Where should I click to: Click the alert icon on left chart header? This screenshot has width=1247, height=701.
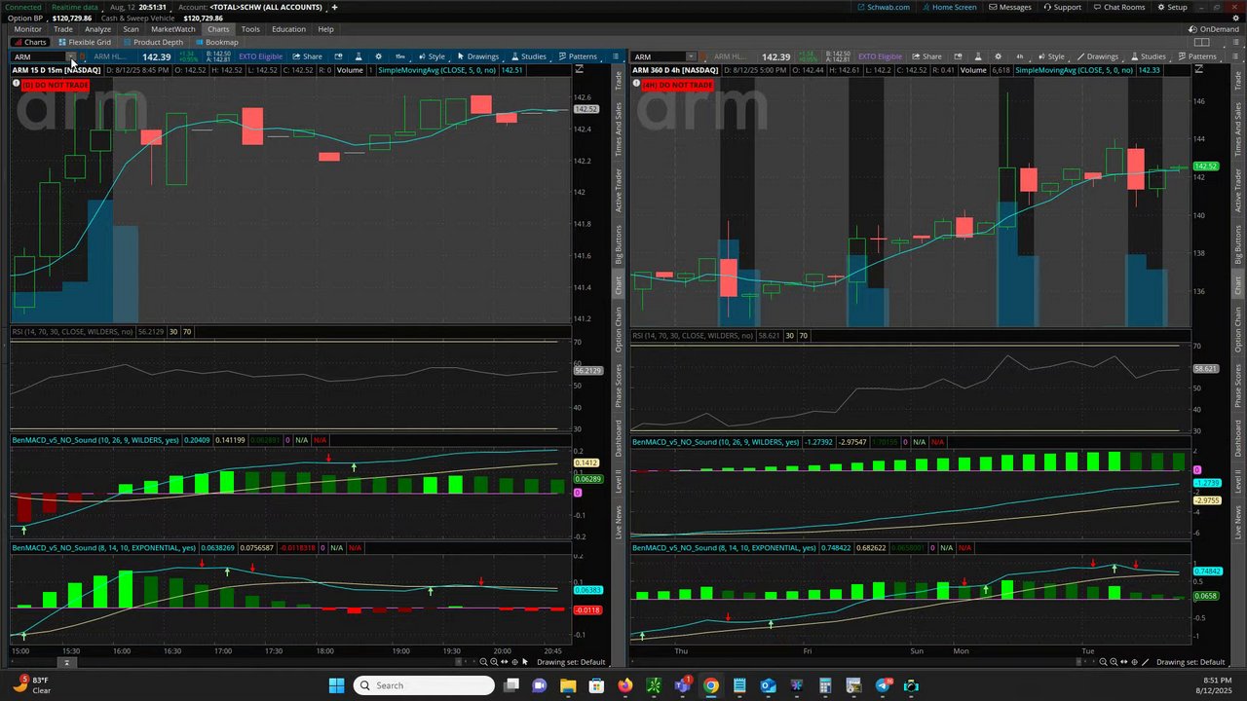coord(16,84)
